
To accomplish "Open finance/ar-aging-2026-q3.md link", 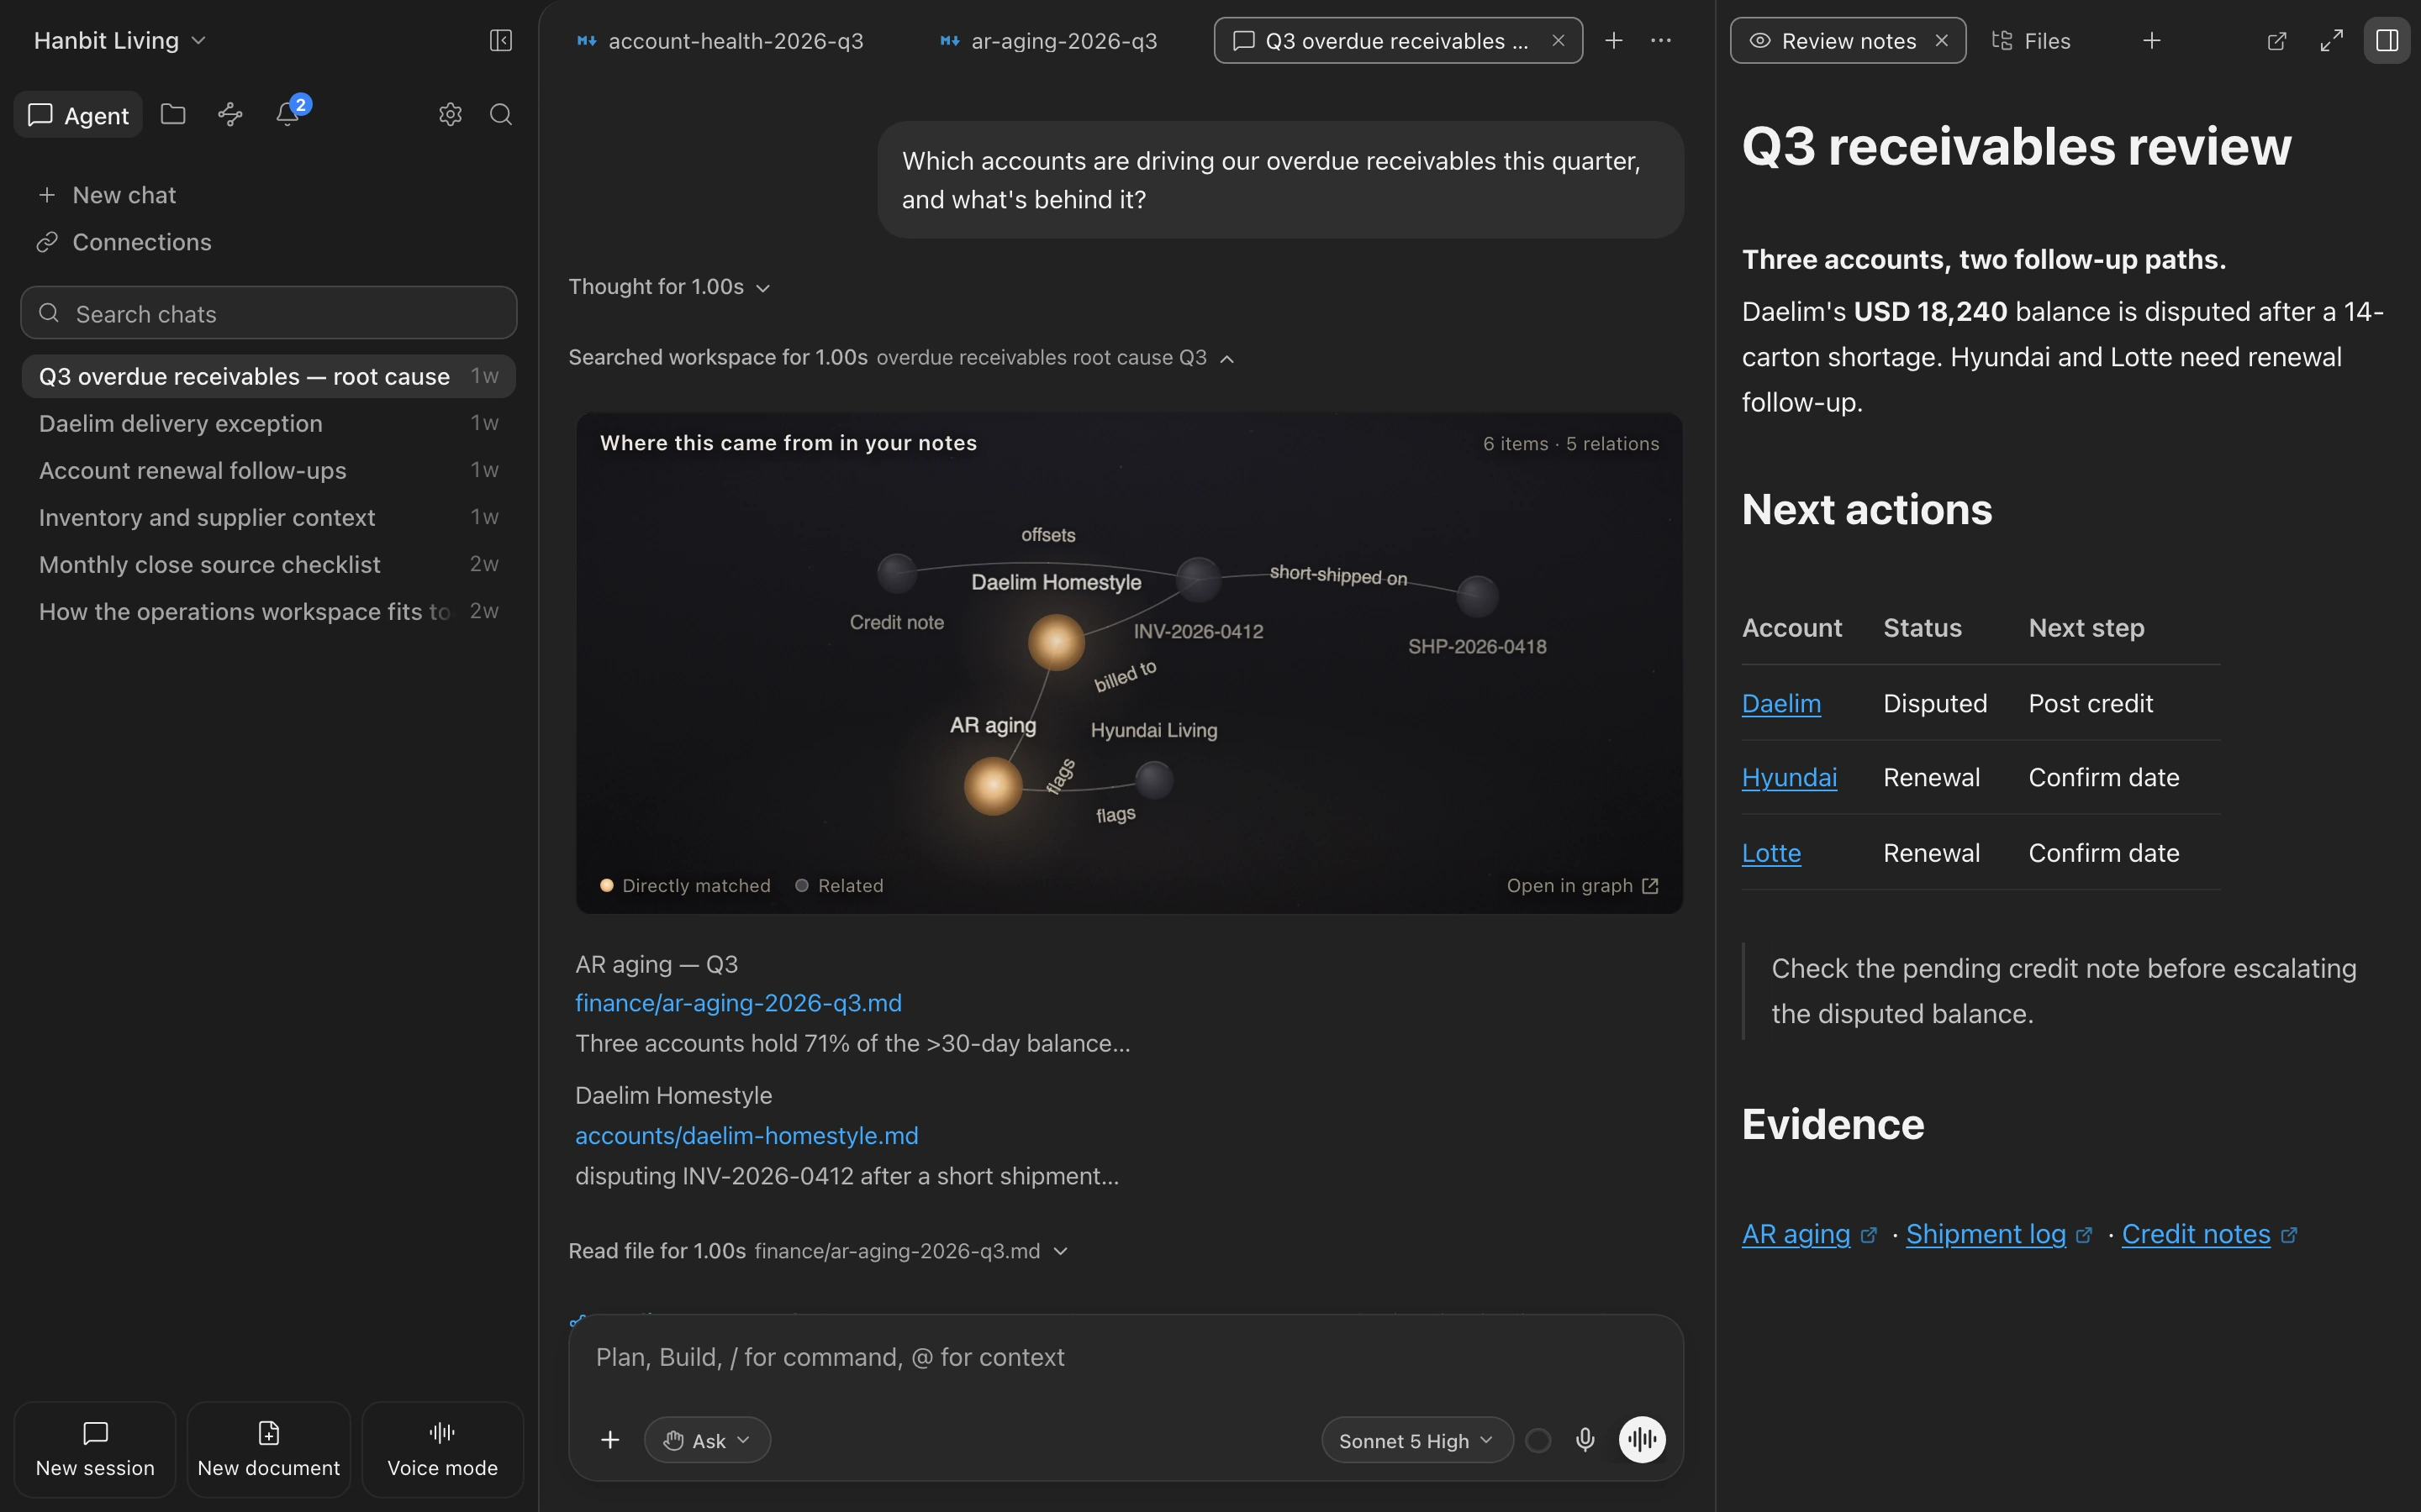I will click(x=738, y=1003).
